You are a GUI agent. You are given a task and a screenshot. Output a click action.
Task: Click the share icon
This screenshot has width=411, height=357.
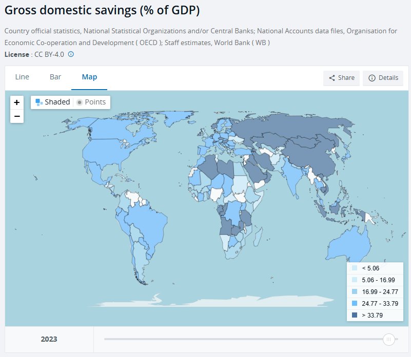pos(332,78)
